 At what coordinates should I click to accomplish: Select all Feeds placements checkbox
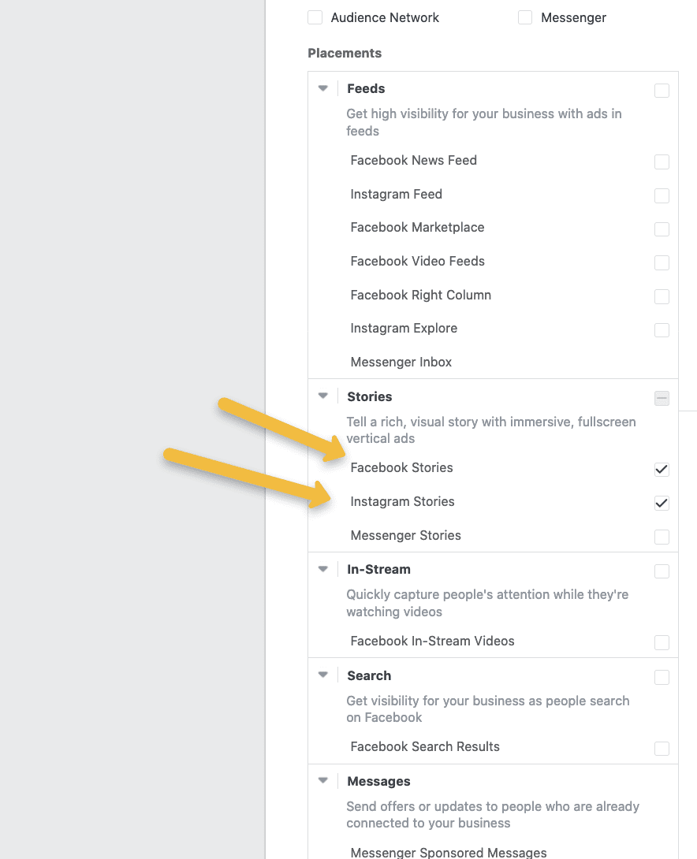tap(662, 91)
